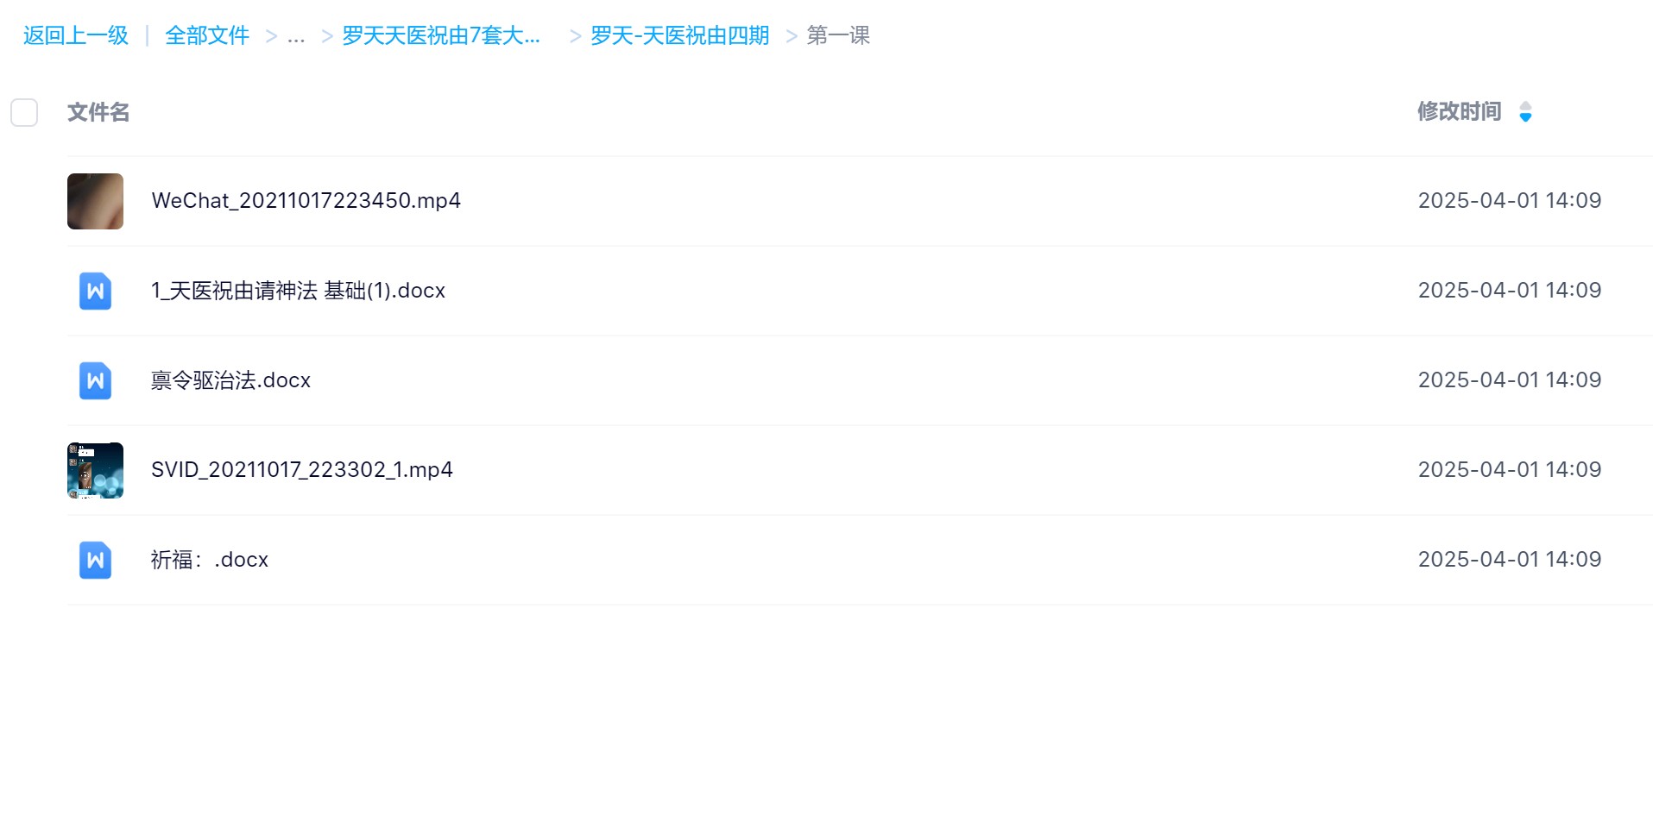Click the Word icon beside 禀令驱治法.docx
Image resolution: width=1653 pixels, height=828 pixels.
coord(95,380)
